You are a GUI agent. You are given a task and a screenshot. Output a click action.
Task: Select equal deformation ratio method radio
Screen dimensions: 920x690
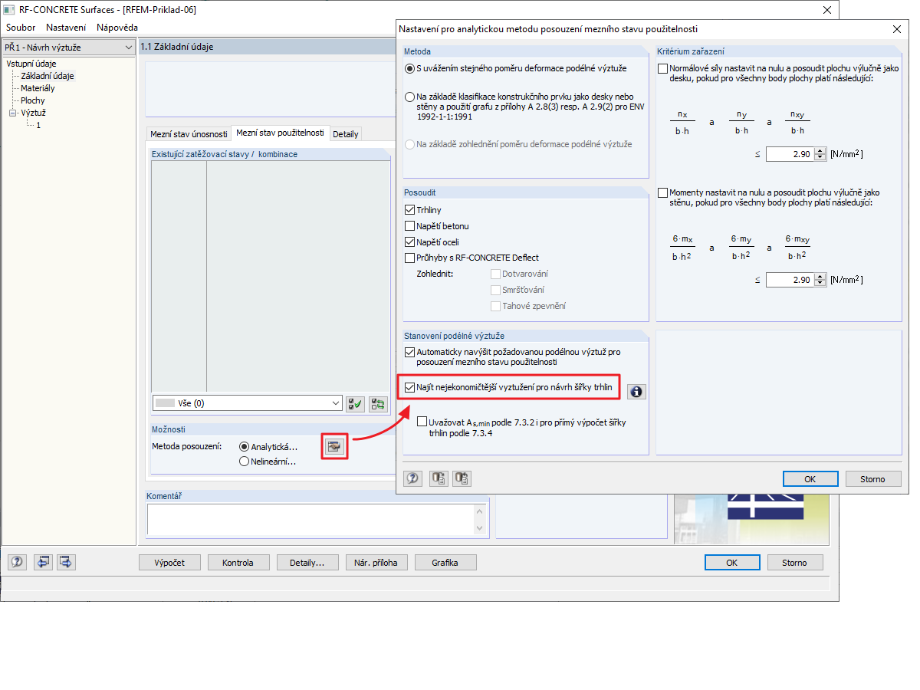pyautogui.click(x=410, y=68)
